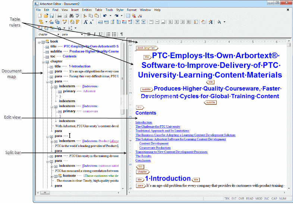Toggle the TRK indicator in status bar
Image resolution: width=293 pixels, height=204 pixels.
[227, 198]
